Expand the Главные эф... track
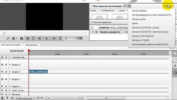The width and height of the screenshot is (177, 100). (10, 57)
